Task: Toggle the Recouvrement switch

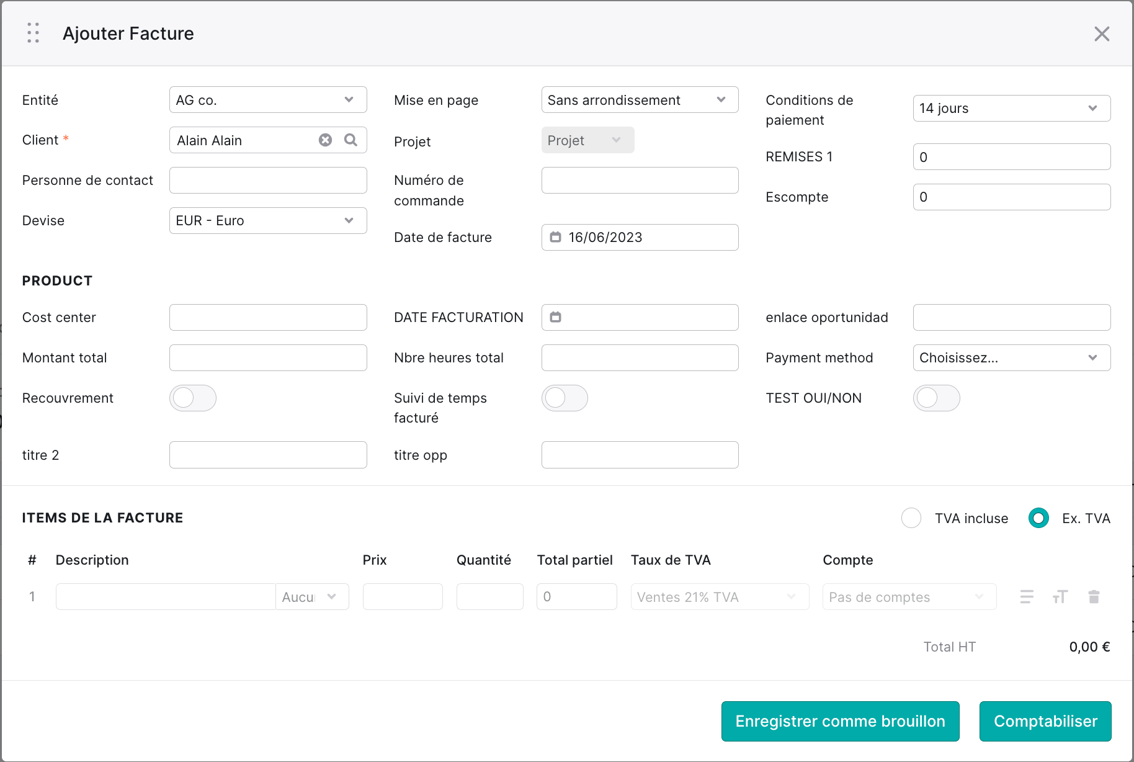Action: (193, 398)
